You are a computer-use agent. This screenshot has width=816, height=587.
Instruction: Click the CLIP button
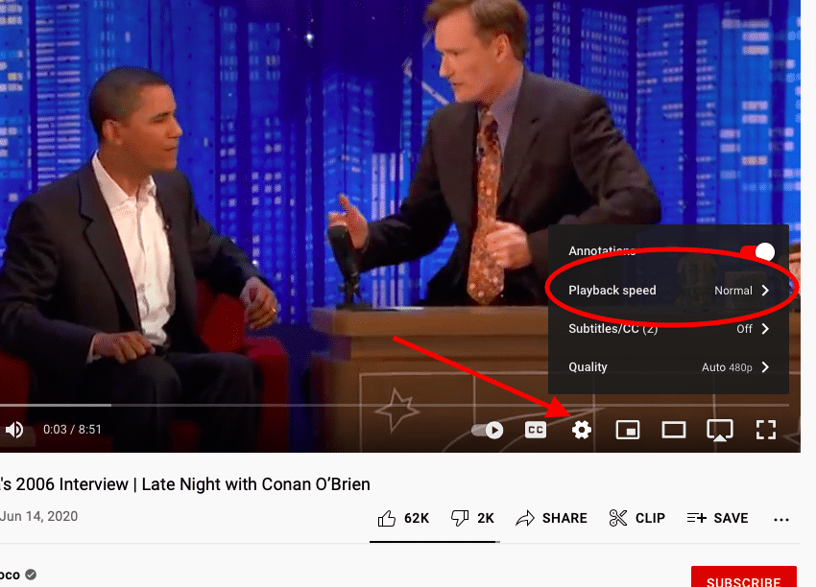click(637, 518)
